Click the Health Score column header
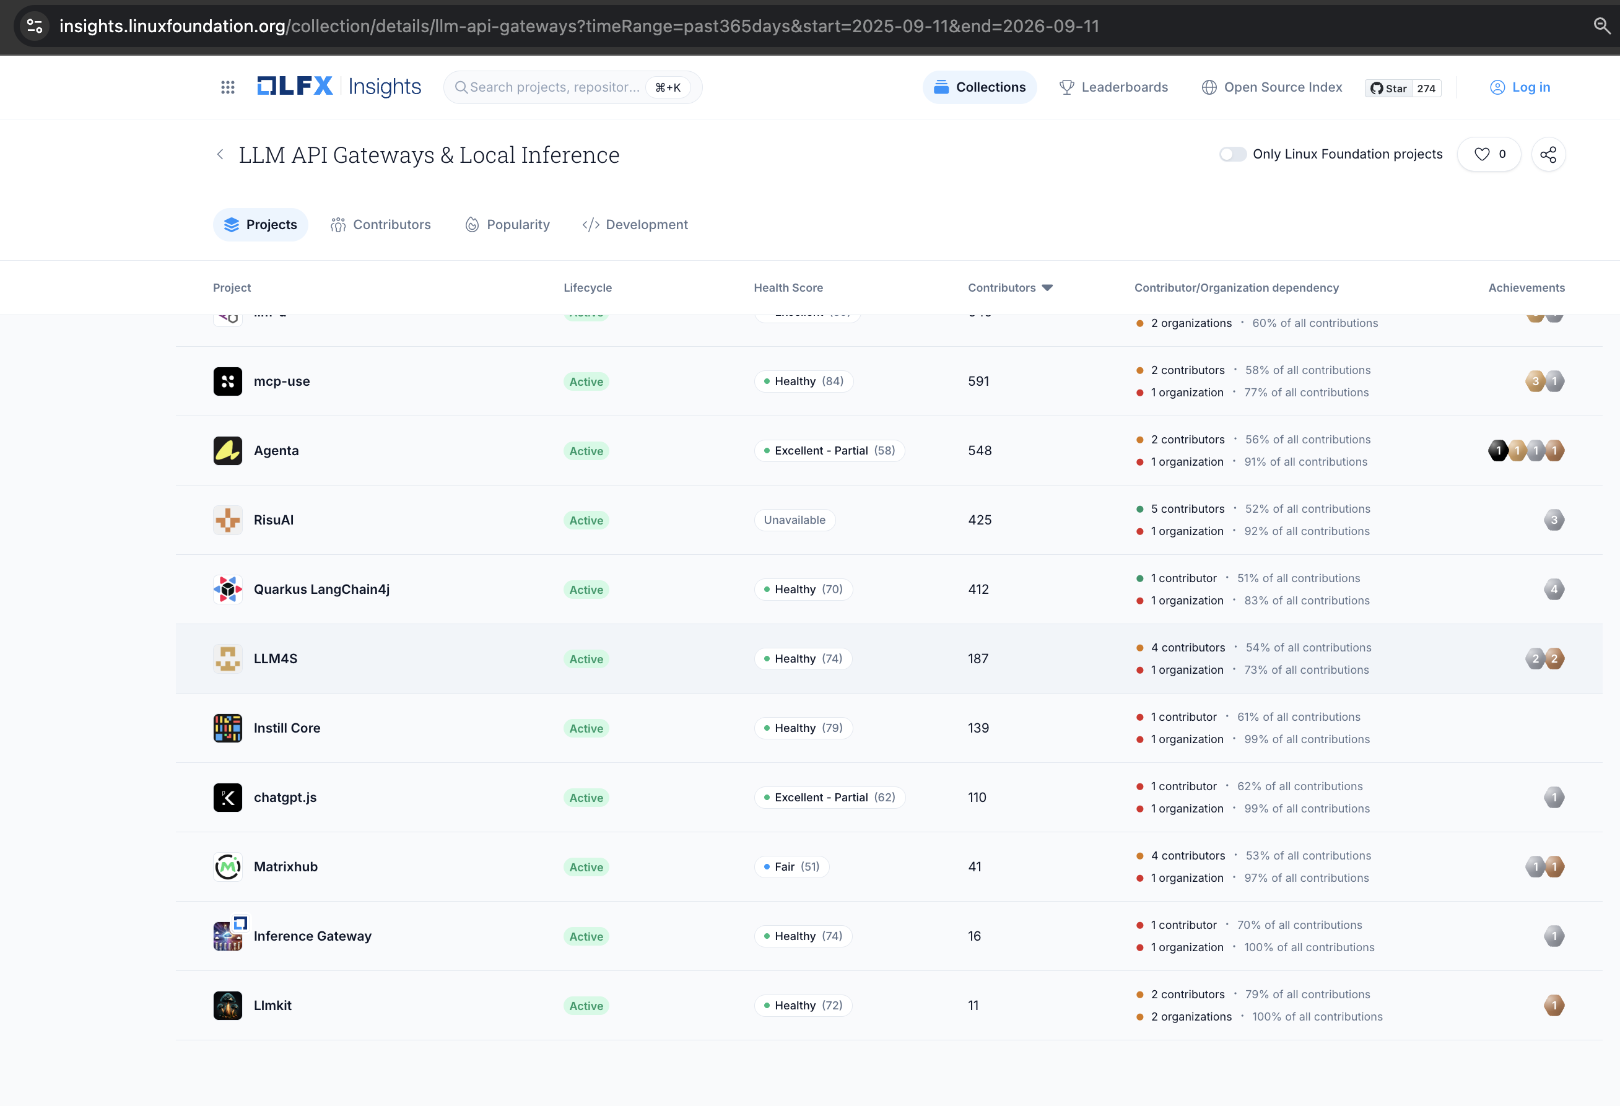The width and height of the screenshot is (1620, 1106). pyautogui.click(x=788, y=288)
